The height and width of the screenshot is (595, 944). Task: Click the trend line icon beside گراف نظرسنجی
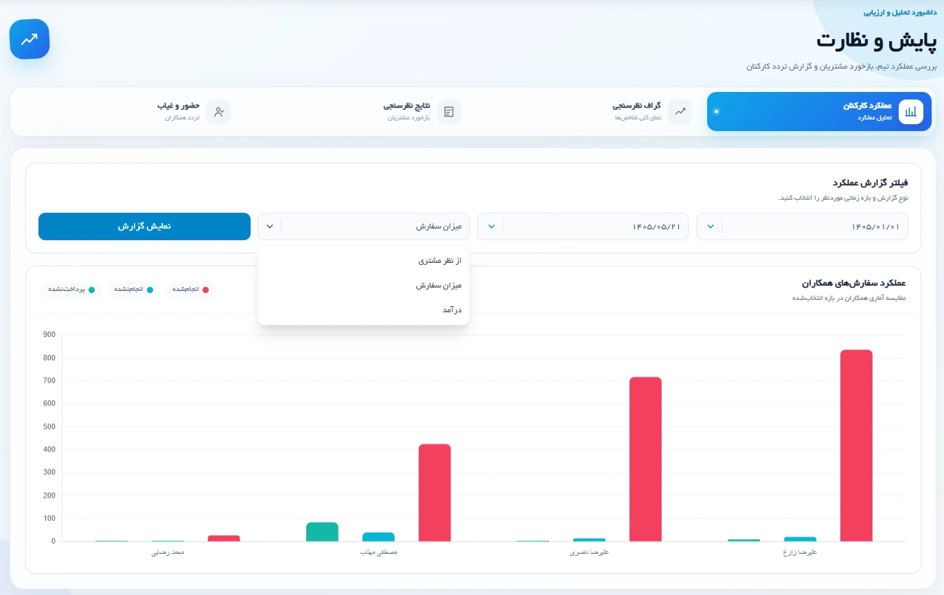point(680,112)
